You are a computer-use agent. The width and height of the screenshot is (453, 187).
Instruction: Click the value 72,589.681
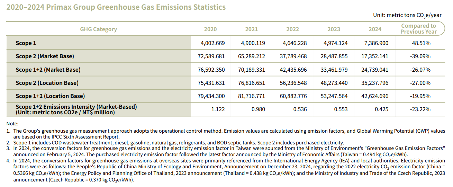point(211,56)
